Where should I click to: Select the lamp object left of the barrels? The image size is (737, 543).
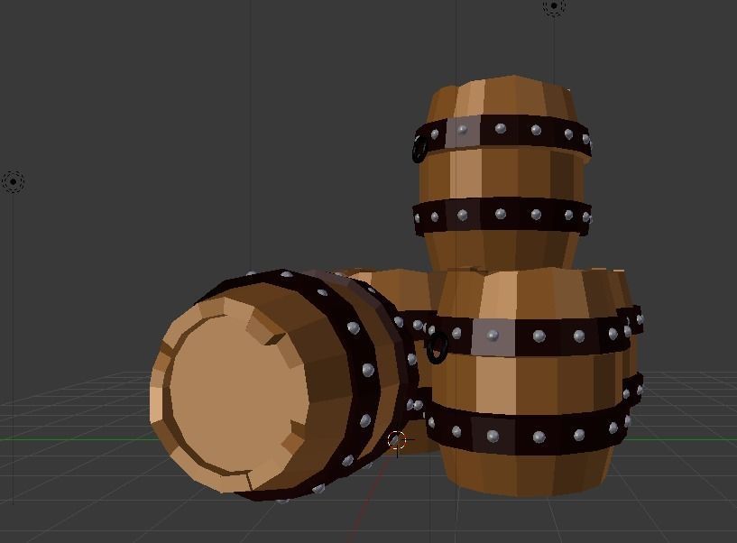13,181
